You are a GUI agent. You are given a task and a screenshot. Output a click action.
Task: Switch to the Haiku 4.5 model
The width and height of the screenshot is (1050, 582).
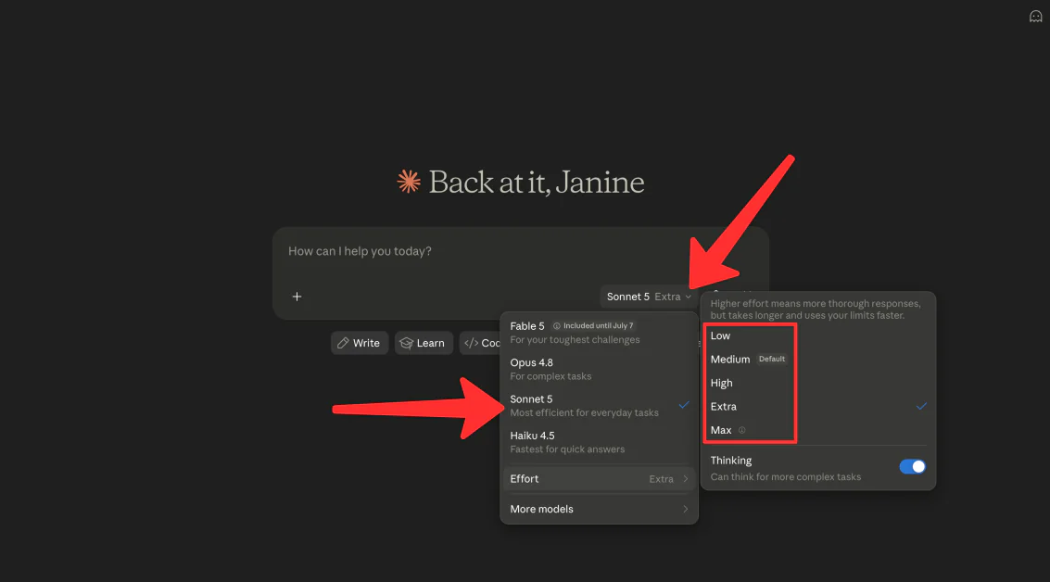tap(599, 442)
